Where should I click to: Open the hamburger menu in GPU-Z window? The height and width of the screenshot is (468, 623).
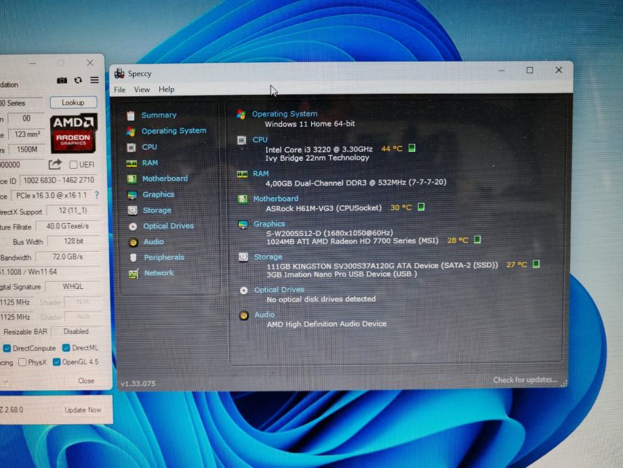[94, 80]
